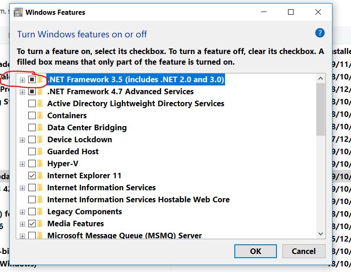This screenshot has height=272, width=351.
Task: Select the Device Lockdown label
Action: pyautogui.click(x=80, y=139)
